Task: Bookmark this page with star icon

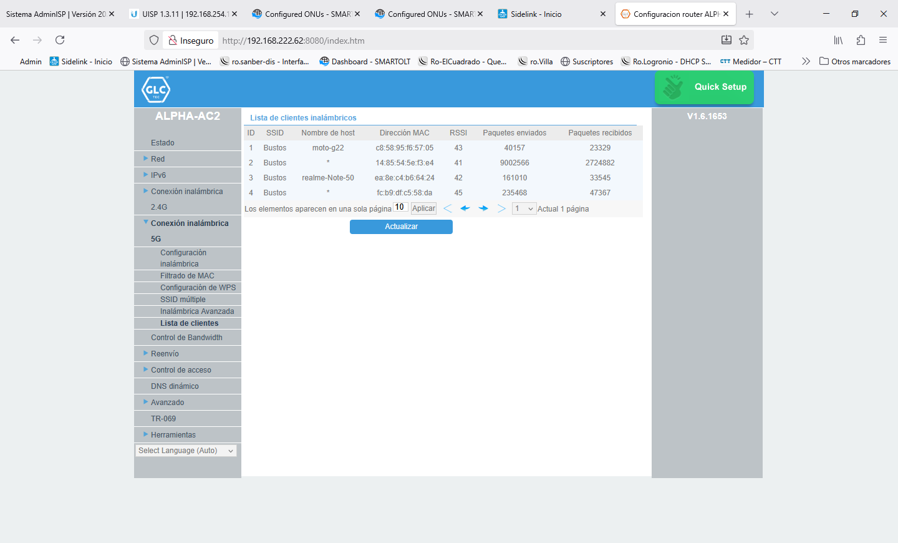Action: pos(744,41)
